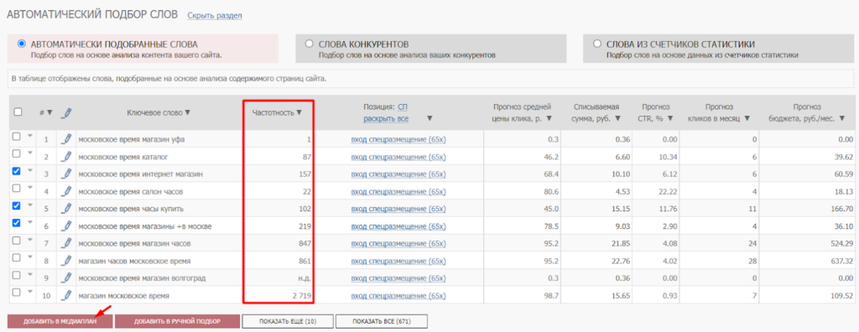Sort by 'Прогноз средней цены клика' arrow
The width and height of the screenshot is (859, 332).
point(549,118)
